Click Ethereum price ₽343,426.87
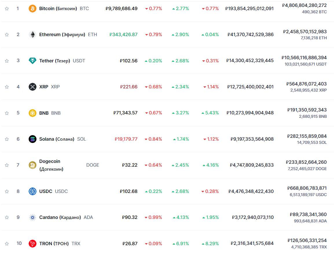334x253 pixels. [123, 35]
